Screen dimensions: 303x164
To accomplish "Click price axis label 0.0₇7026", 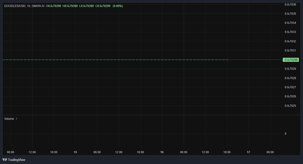I will 290,96.
